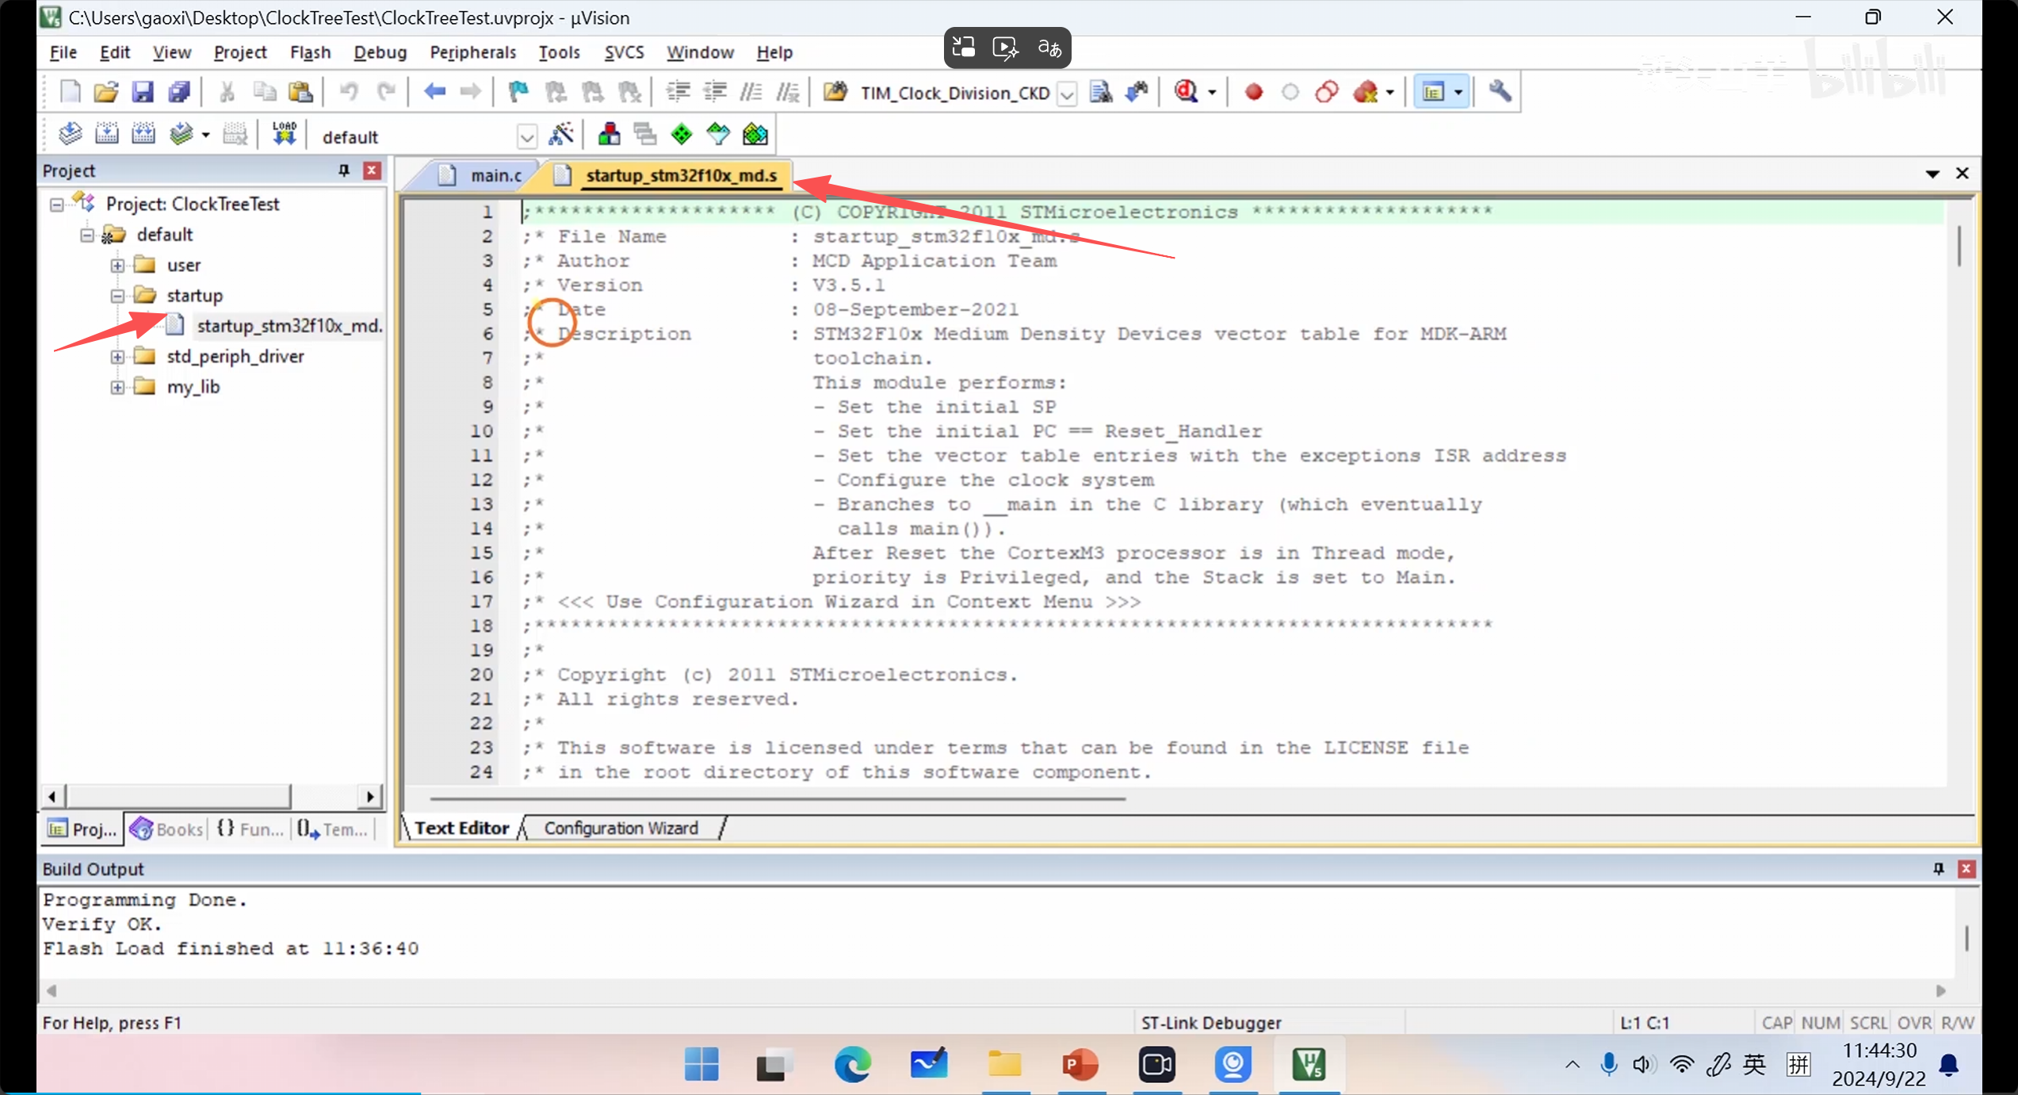The width and height of the screenshot is (2018, 1095).
Task: Toggle pin on Project panel
Action: click(x=344, y=170)
